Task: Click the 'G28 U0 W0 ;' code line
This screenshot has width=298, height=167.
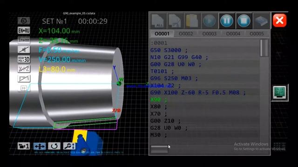Action: pos(169,128)
